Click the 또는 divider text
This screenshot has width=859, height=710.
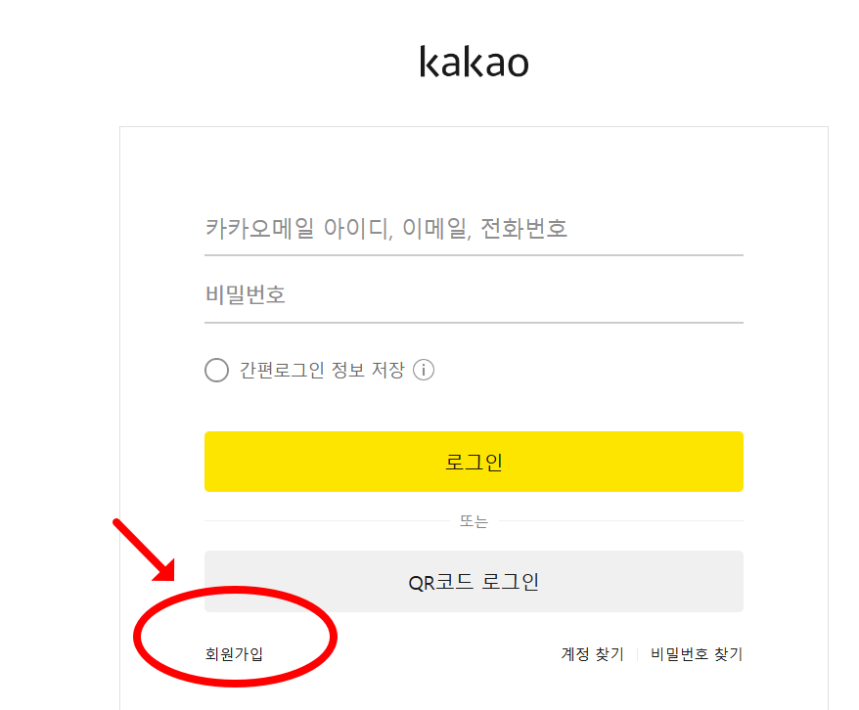click(473, 520)
